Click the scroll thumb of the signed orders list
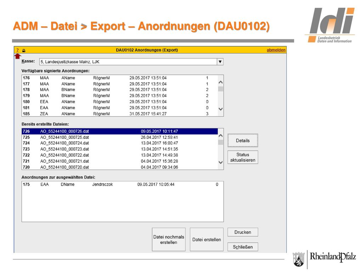363x272 pixels. (220, 89)
